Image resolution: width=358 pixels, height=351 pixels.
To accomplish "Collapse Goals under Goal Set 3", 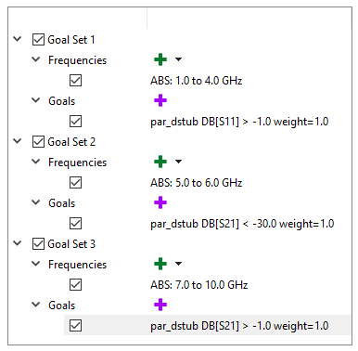I will click(x=36, y=305).
